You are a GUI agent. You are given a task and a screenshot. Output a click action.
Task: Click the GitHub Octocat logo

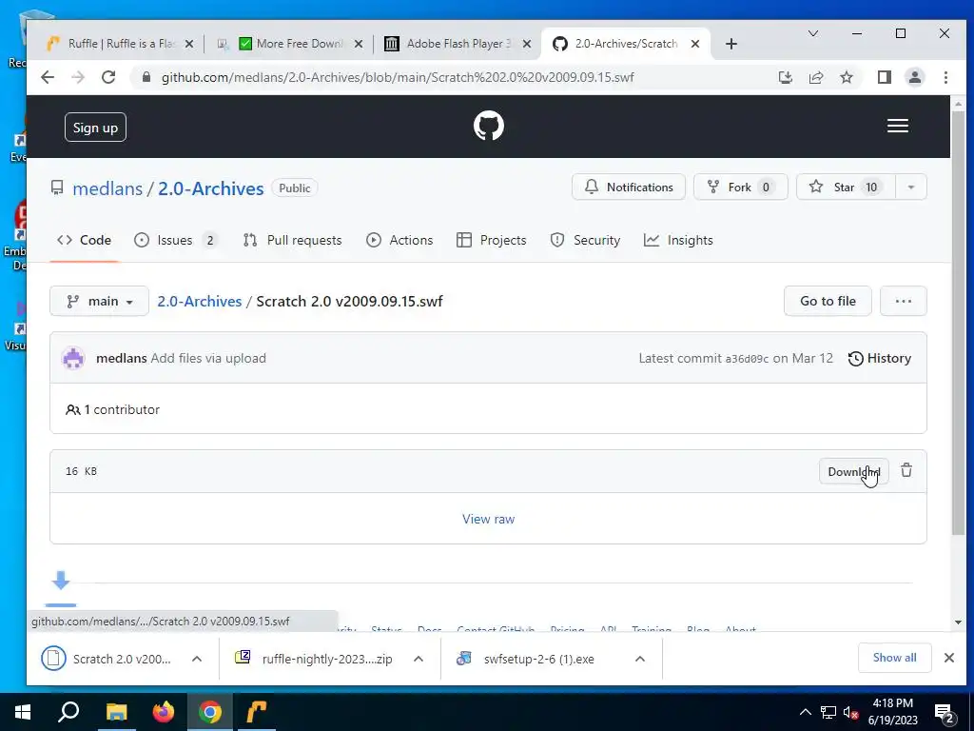pos(488,127)
